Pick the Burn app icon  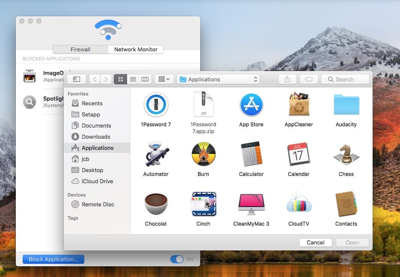click(x=203, y=154)
